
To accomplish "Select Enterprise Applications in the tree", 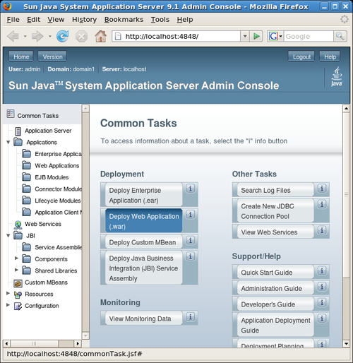I will [58, 154].
